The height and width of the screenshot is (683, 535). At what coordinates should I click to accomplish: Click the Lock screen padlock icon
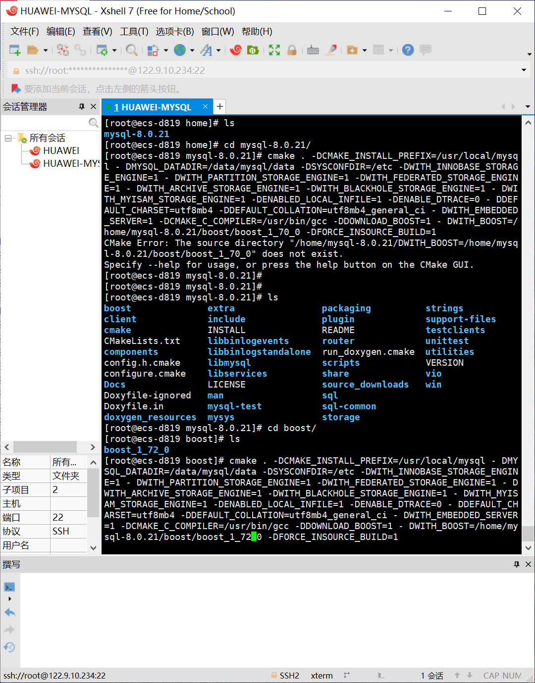292,50
